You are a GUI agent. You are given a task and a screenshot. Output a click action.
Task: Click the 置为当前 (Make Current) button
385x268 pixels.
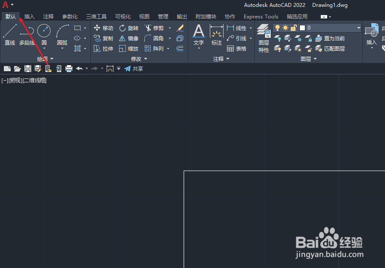coord(330,38)
